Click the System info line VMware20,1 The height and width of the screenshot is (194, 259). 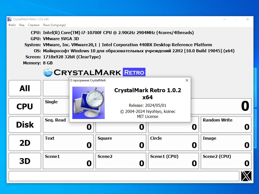tap(127, 45)
